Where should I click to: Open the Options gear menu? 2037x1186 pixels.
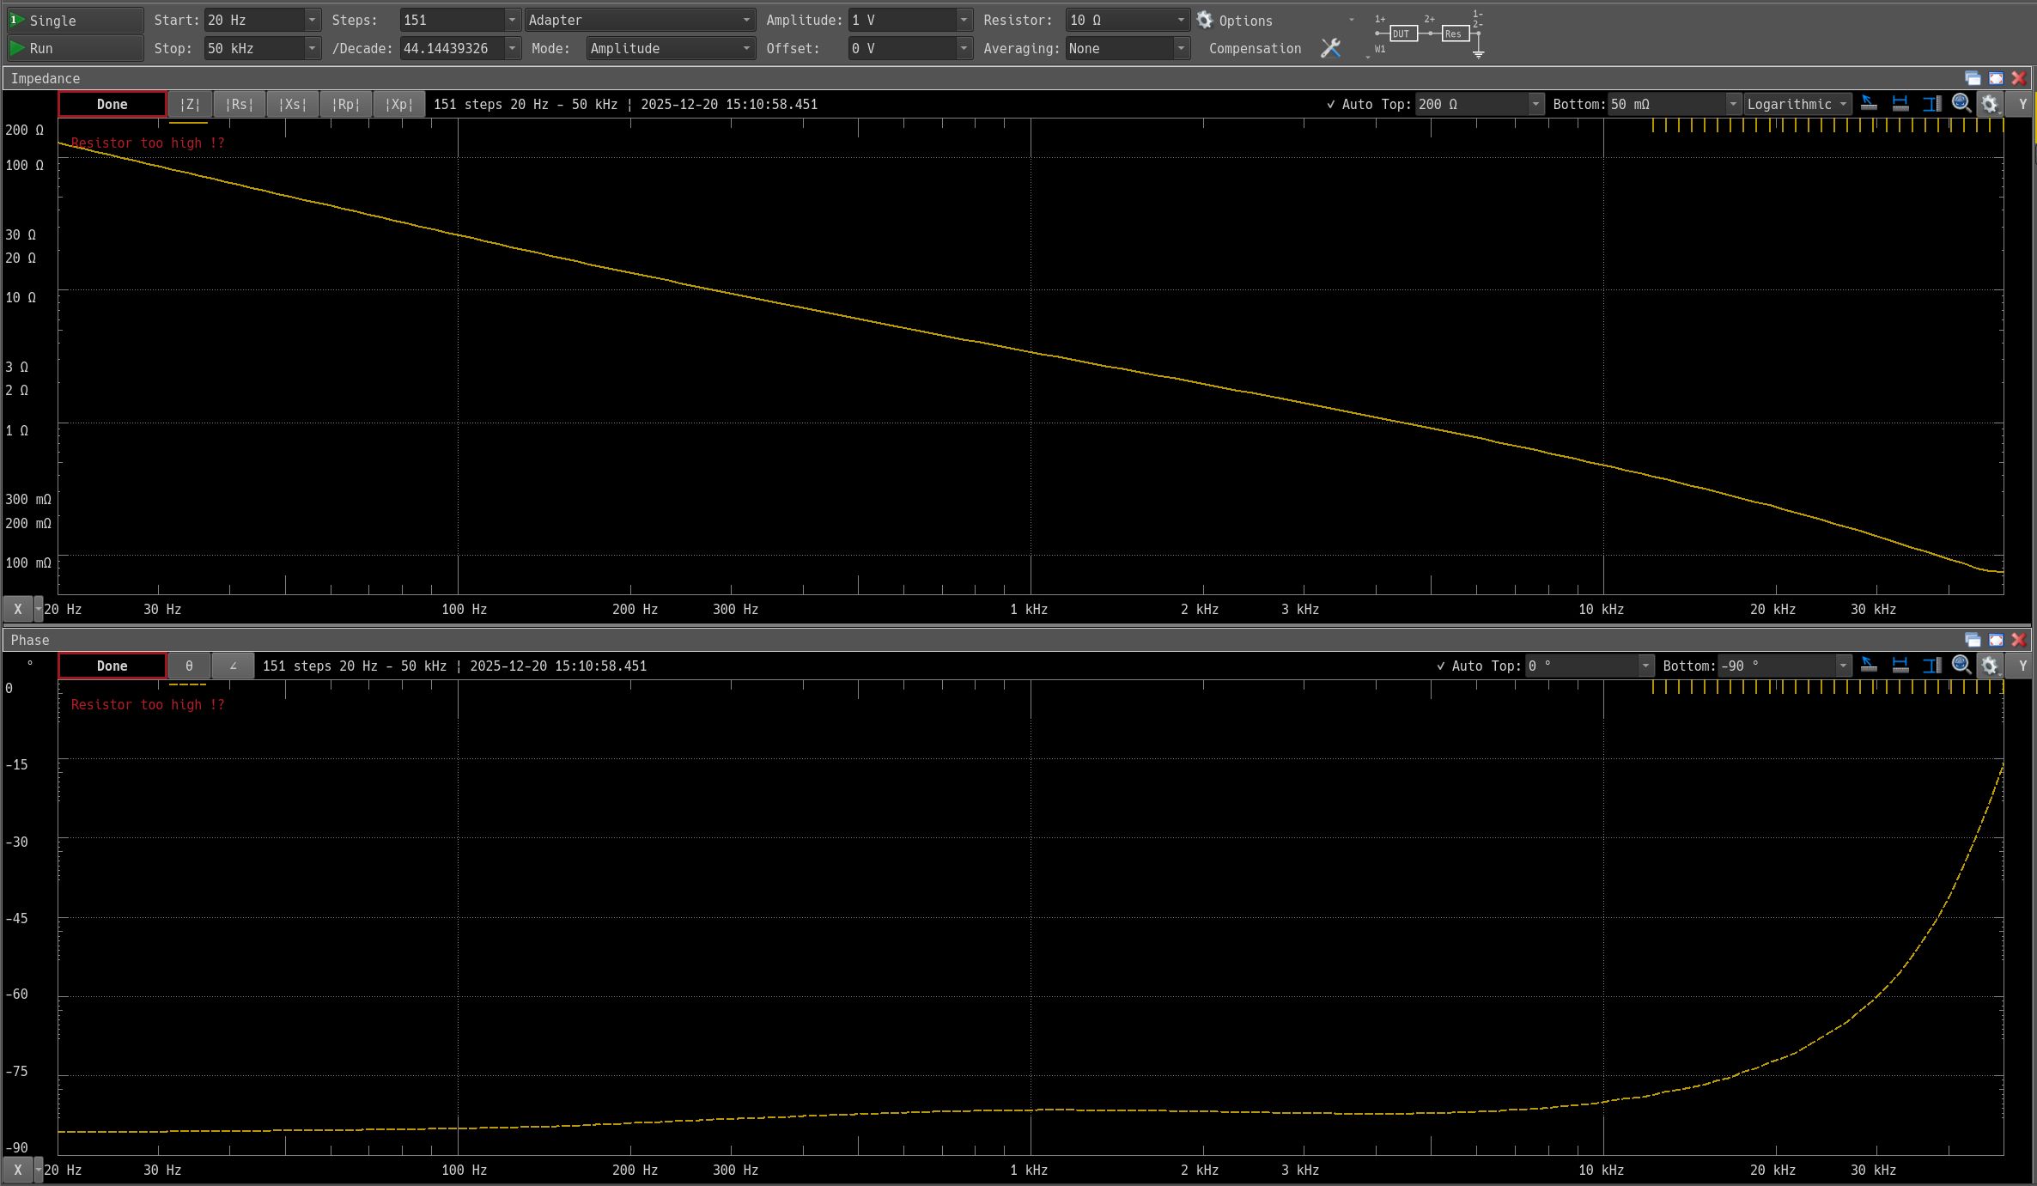click(x=1205, y=20)
